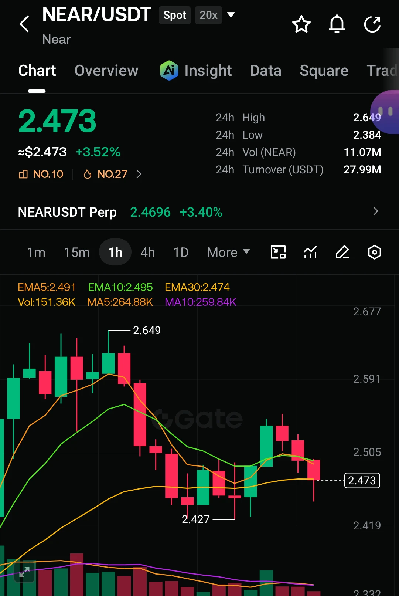Screen dimensions: 399x596
Task: Tap chevron at end of NEARUSDT Perp row
Action: [376, 211]
